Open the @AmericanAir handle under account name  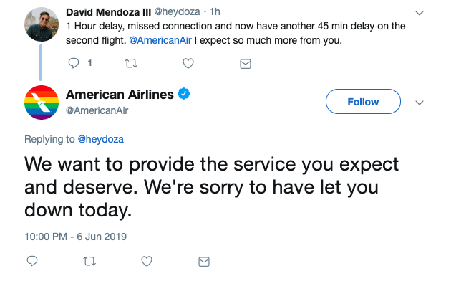tap(97, 110)
